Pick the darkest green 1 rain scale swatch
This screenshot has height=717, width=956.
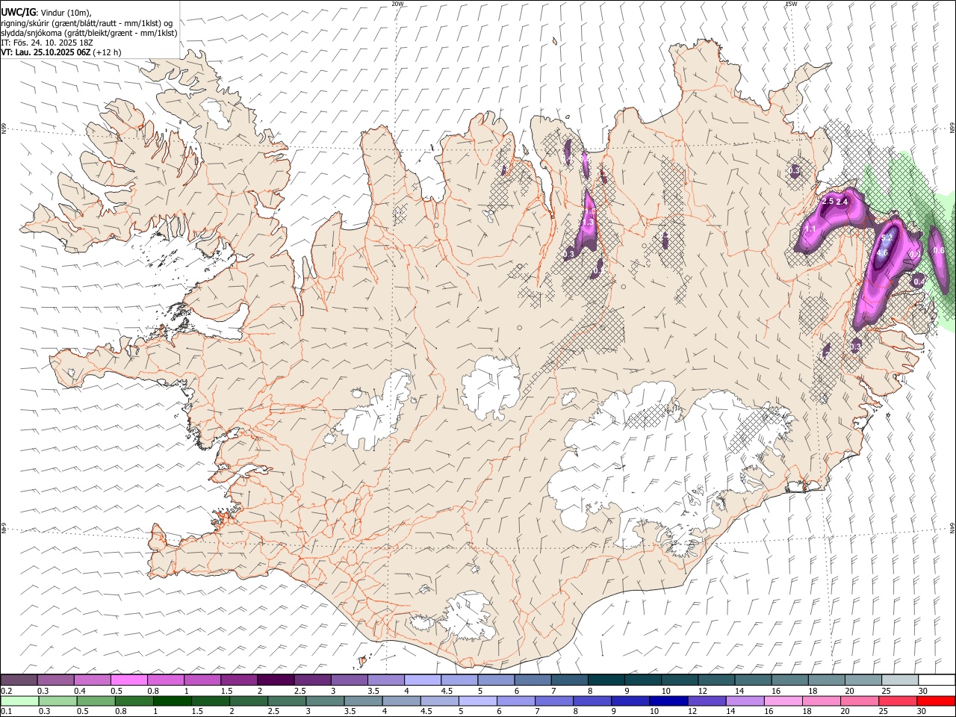[173, 701]
